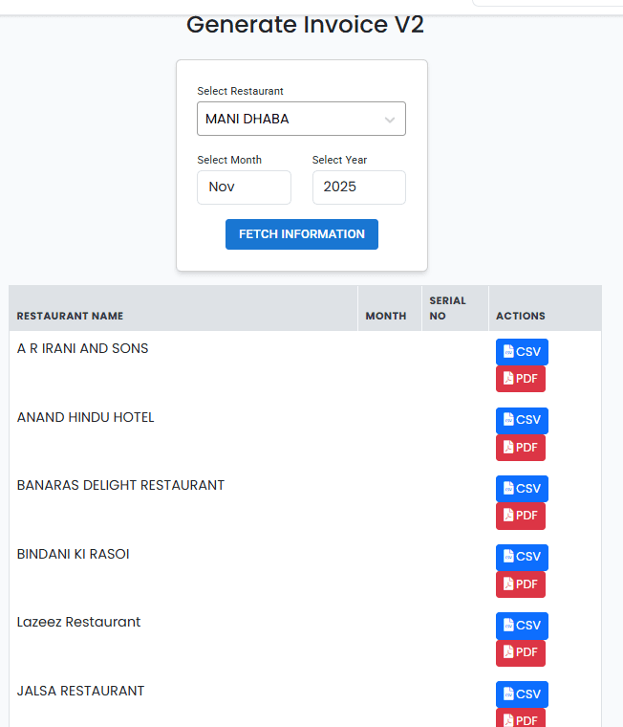Image resolution: width=623 pixels, height=727 pixels.
Task: Click the JALSA RESTAURANT row name
Action: tap(81, 691)
